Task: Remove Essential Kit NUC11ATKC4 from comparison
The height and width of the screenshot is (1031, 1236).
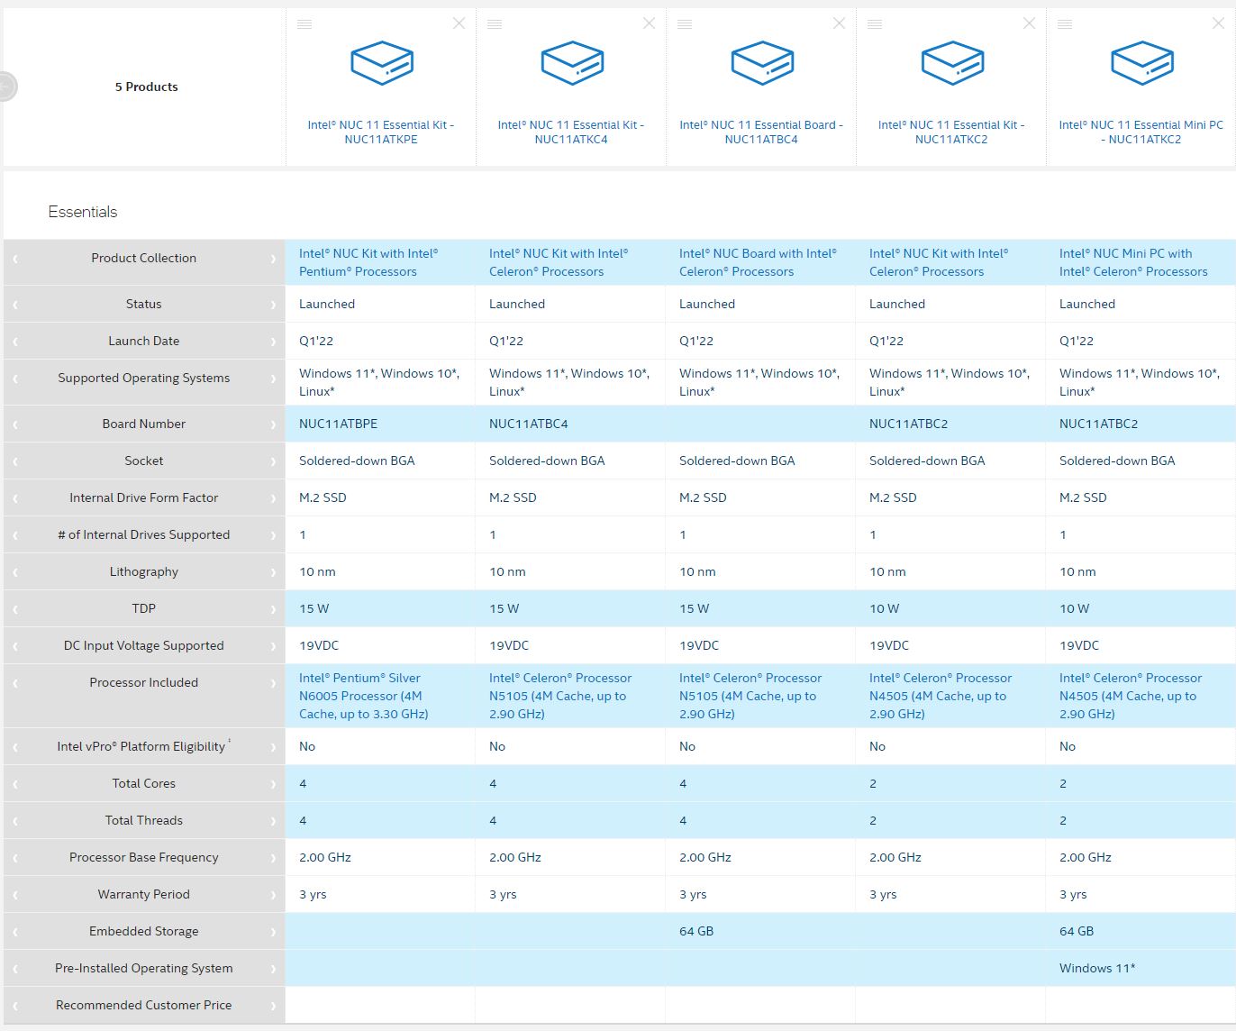Action: click(649, 23)
